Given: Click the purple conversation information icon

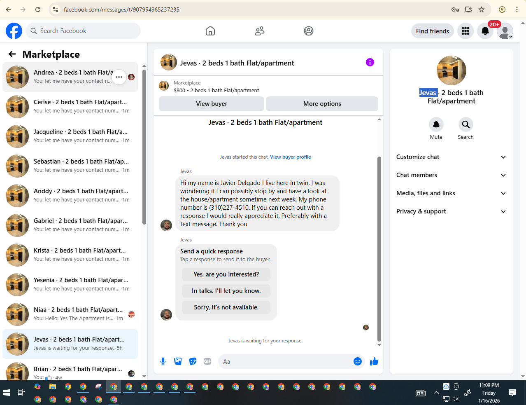Looking at the screenshot, I should (370, 62).
